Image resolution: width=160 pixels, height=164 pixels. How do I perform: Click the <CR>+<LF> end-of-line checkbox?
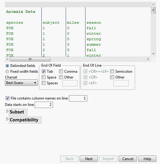(85, 72)
